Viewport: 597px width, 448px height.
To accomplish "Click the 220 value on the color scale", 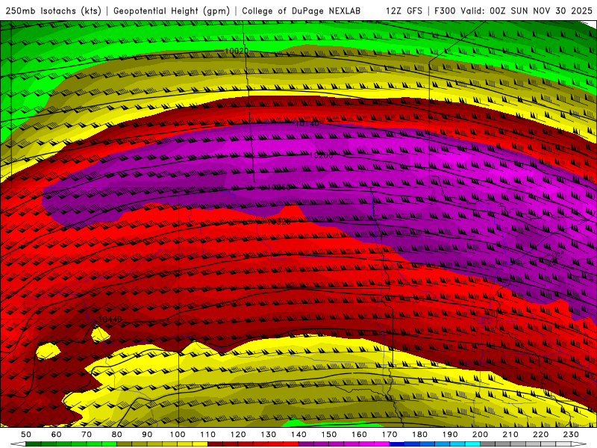I will click(x=540, y=435).
